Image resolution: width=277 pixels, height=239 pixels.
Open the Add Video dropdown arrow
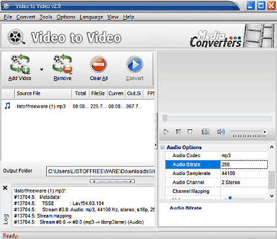[42, 70]
